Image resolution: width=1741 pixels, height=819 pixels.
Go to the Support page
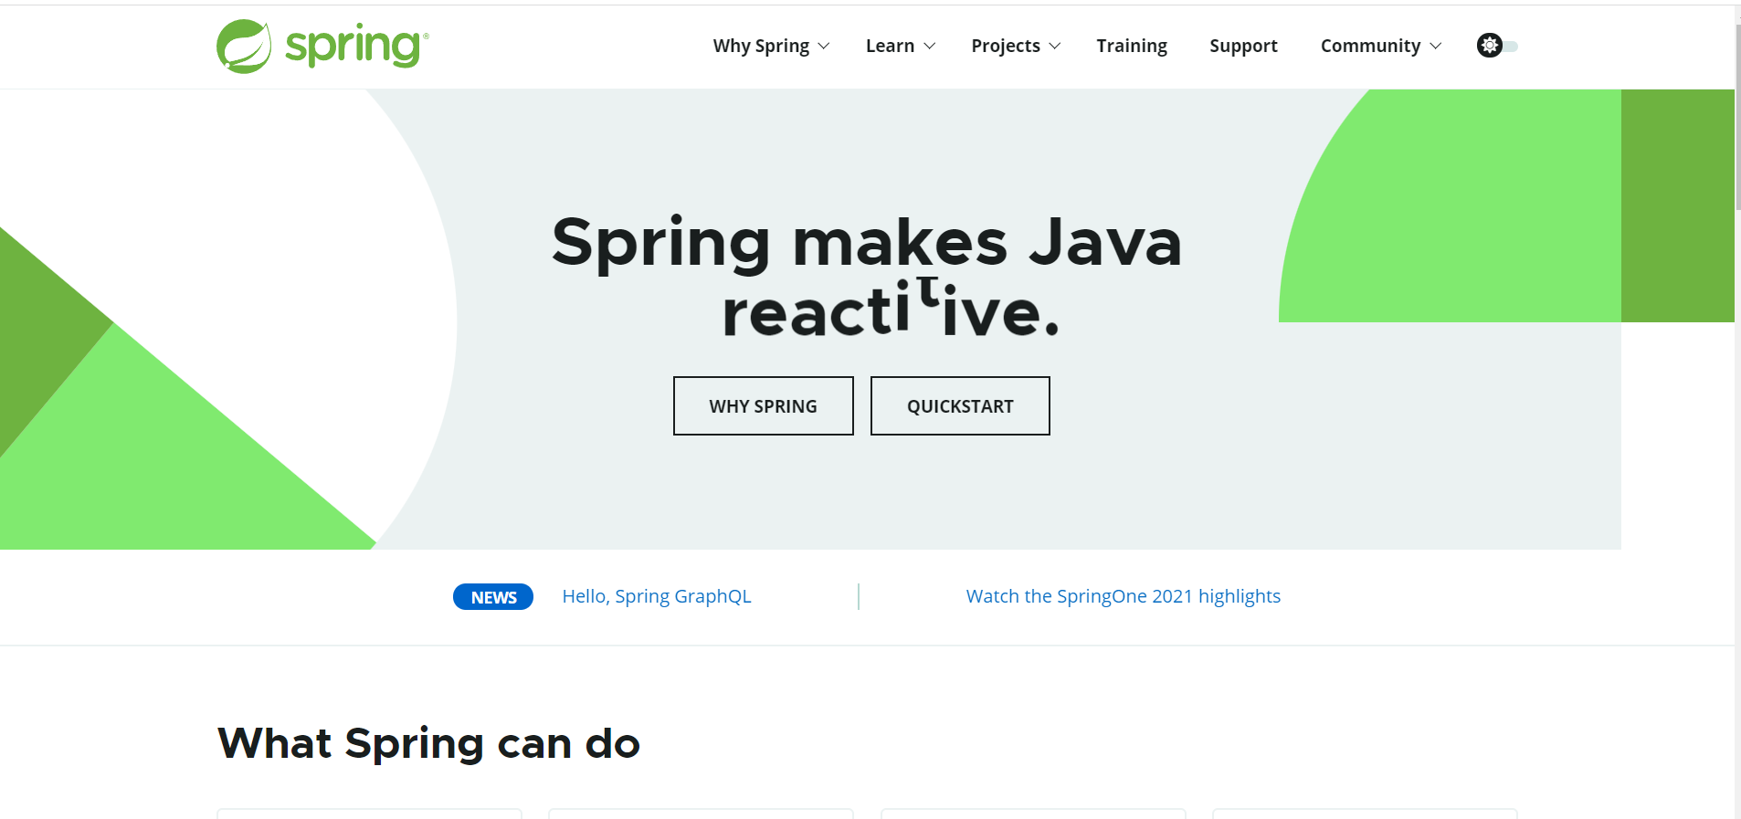1243,46
